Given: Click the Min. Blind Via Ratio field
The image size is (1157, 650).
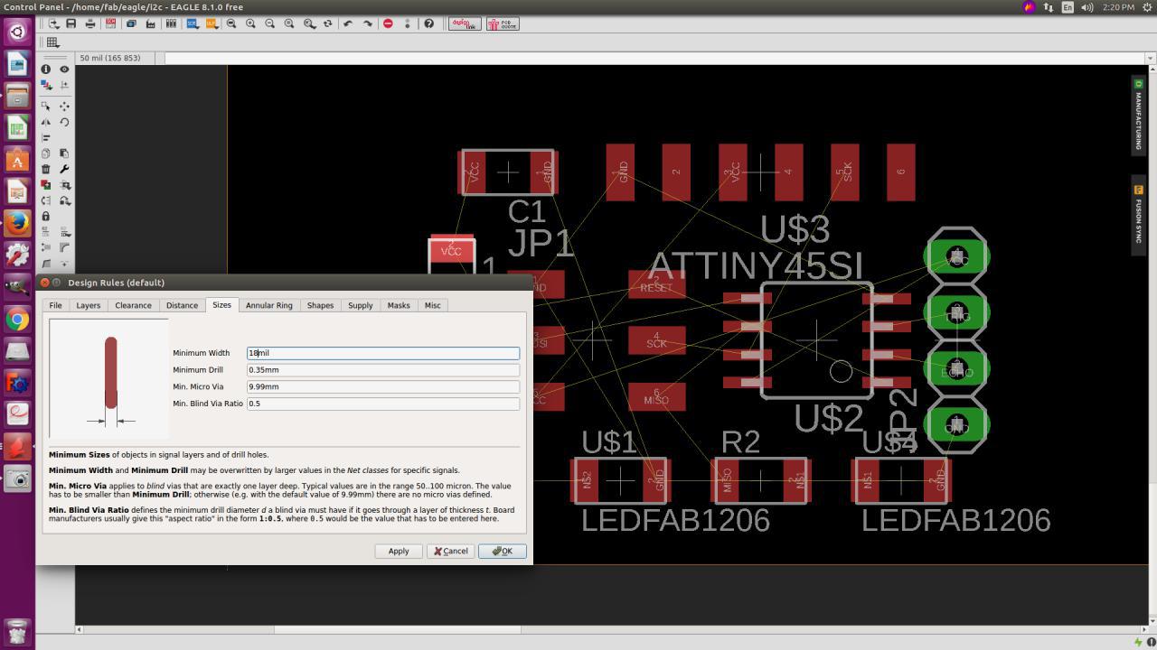Looking at the screenshot, I should [x=383, y=404].
